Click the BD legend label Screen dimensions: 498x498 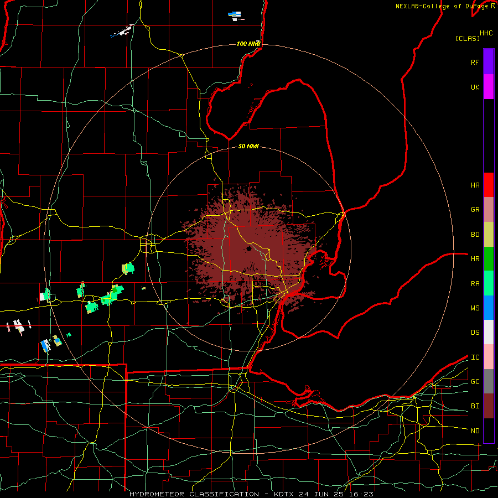point(475,235)
